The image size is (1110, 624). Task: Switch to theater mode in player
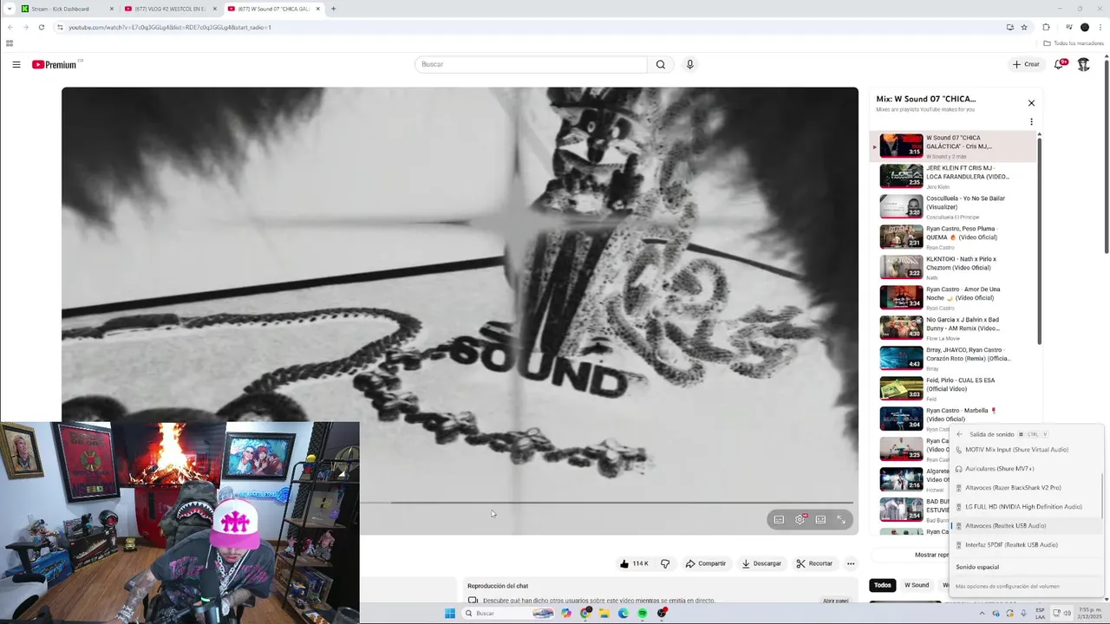coord(820,519)
